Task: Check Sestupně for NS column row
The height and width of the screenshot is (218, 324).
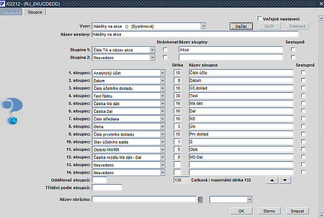Action: 303,119
